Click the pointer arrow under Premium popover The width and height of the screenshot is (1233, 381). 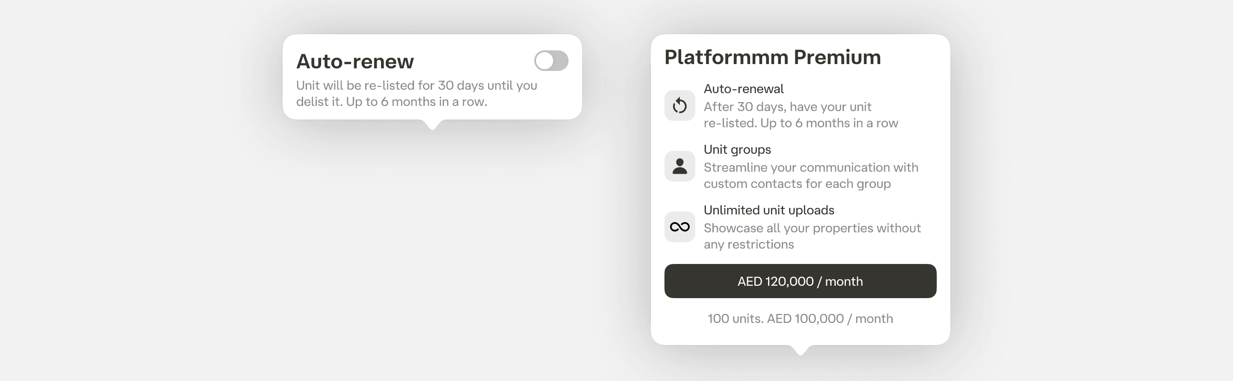(x=800, y=350)
